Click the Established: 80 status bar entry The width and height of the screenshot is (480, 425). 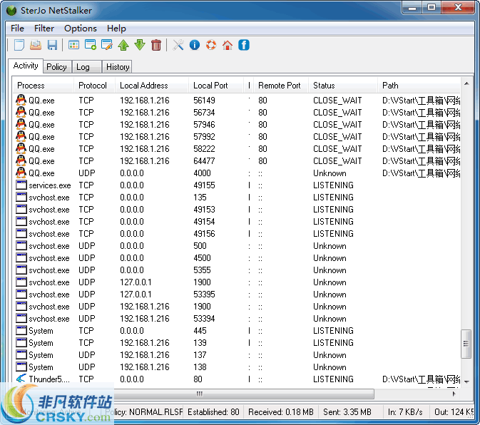pyautogui.click(x=213, y=412)
